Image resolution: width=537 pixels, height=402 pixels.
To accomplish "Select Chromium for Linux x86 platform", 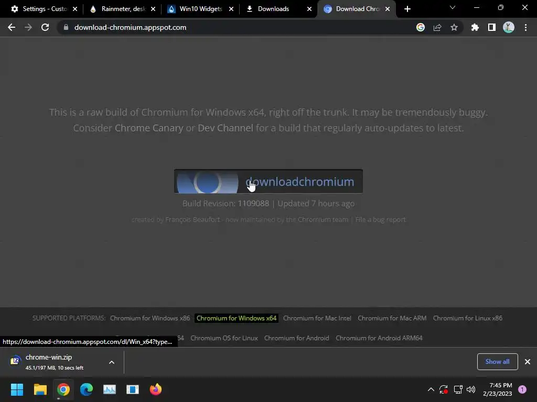I will coord(468,318).
